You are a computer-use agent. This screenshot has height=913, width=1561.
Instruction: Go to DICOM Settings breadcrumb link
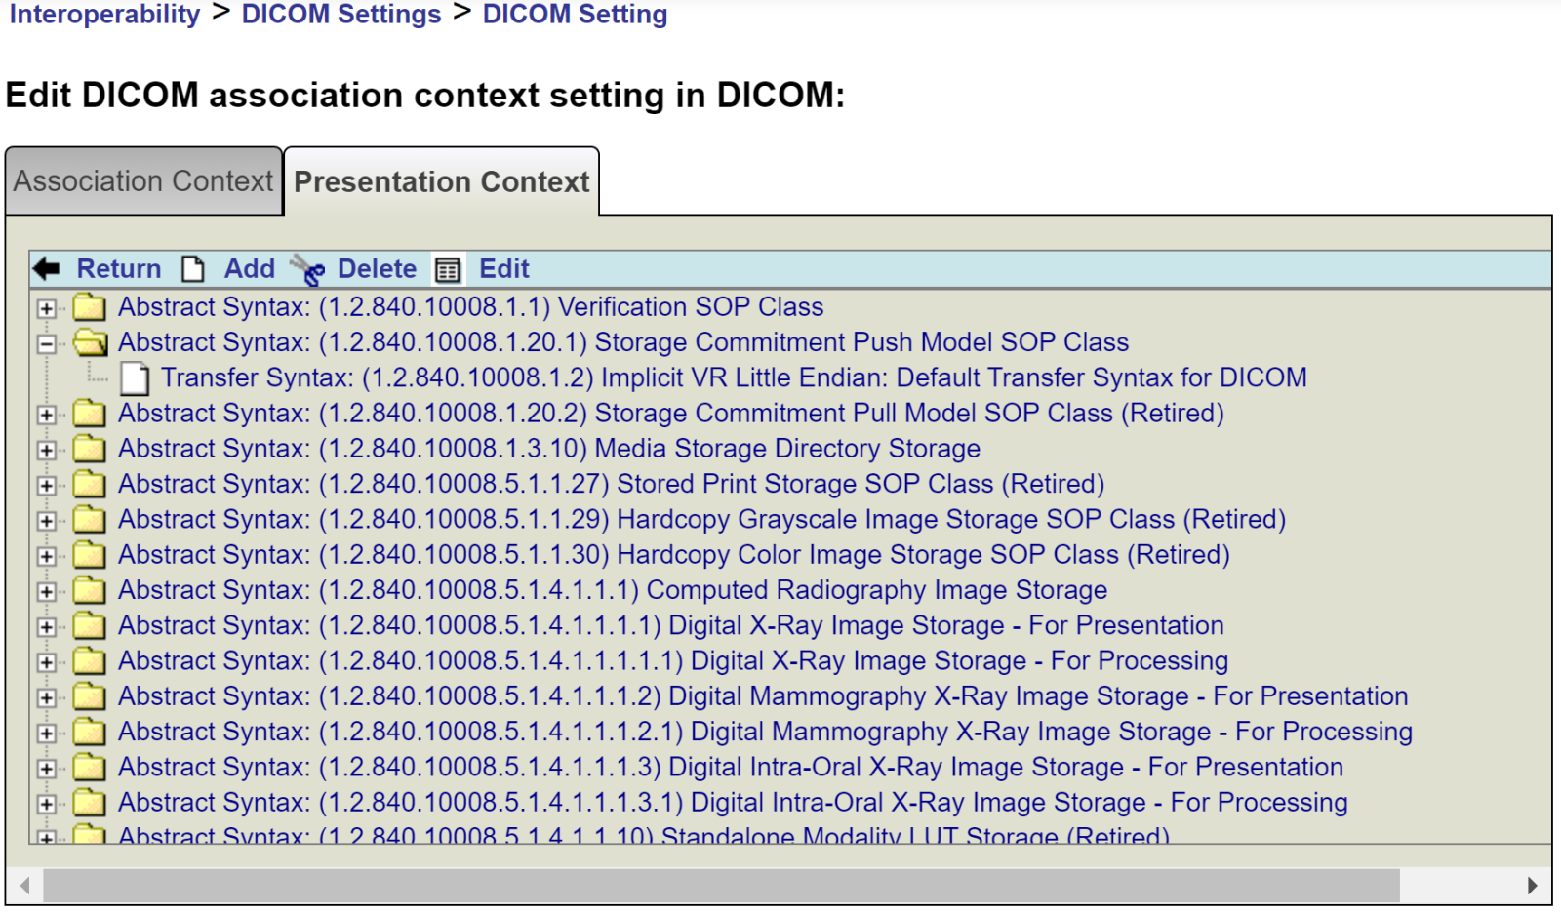pos(341,15)
